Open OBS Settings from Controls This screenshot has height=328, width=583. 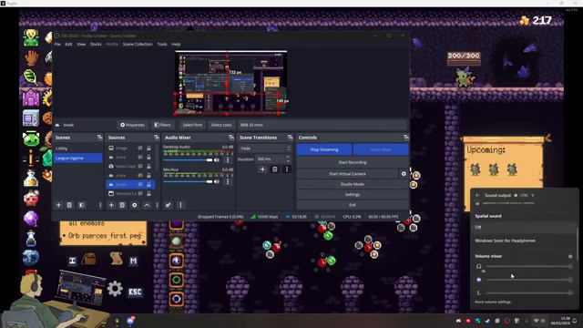tap(353, 194)
